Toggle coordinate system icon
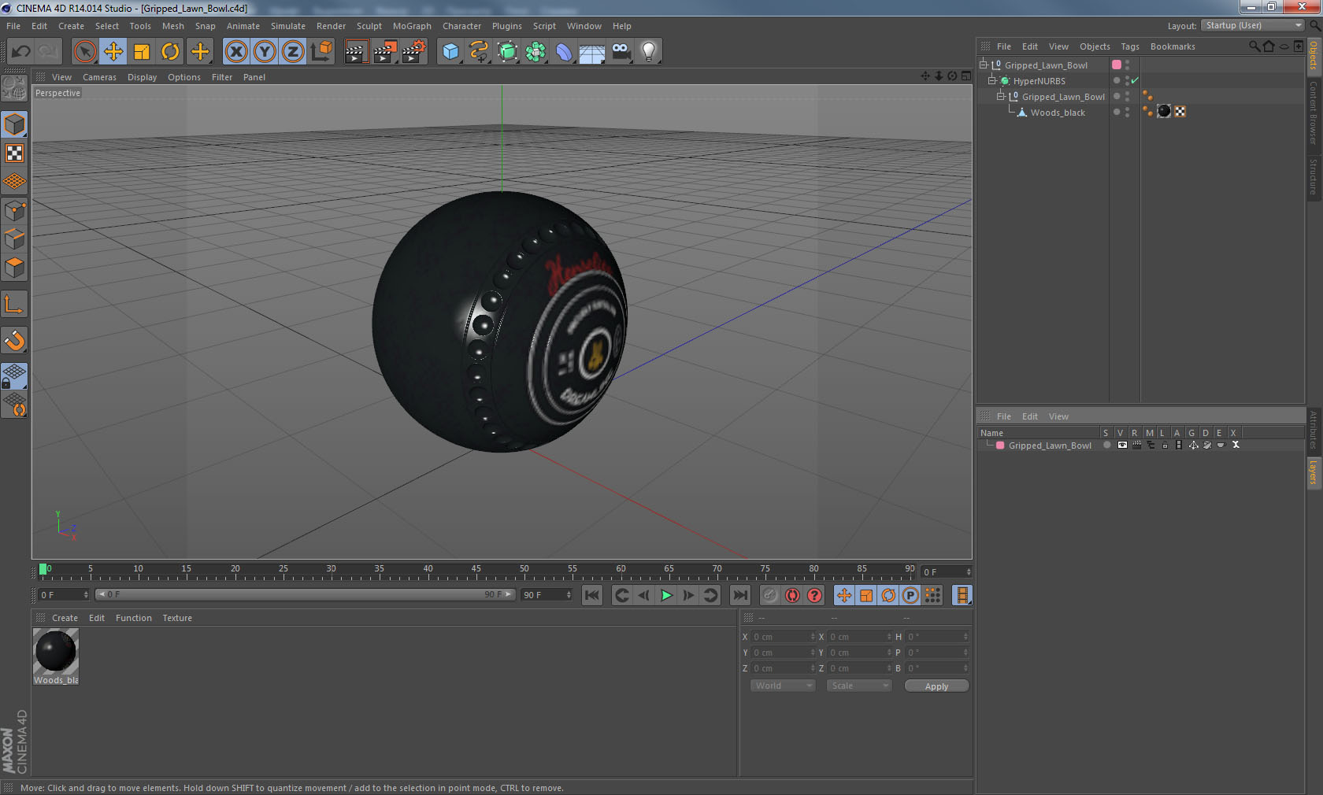Image resolution: width=1323 pixels, height=795 pixels. [x=321, y=52]
